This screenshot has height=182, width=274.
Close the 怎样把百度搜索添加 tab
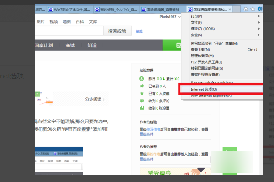(x=230, y=10)
